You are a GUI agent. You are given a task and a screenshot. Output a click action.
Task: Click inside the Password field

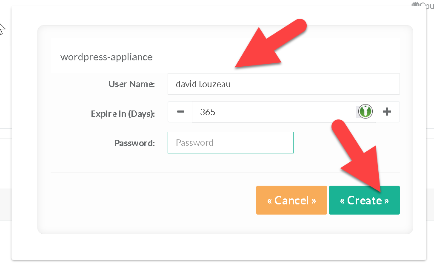click(x=231, y=143)
